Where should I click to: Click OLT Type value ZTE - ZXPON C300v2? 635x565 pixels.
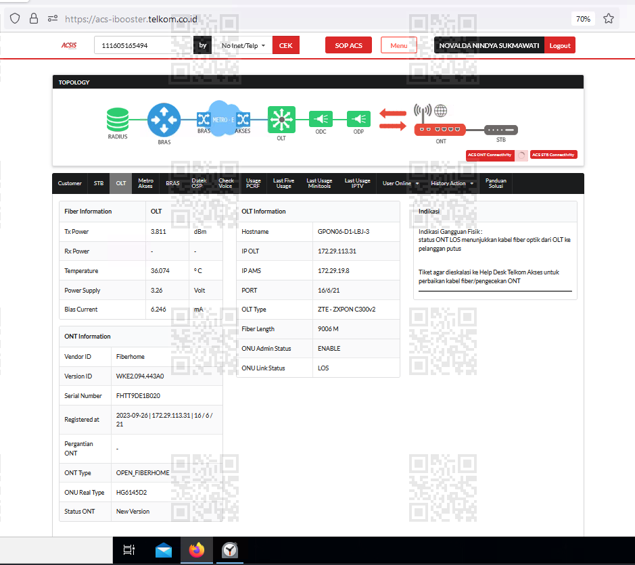pyautogui.click(x=347, y=310)
